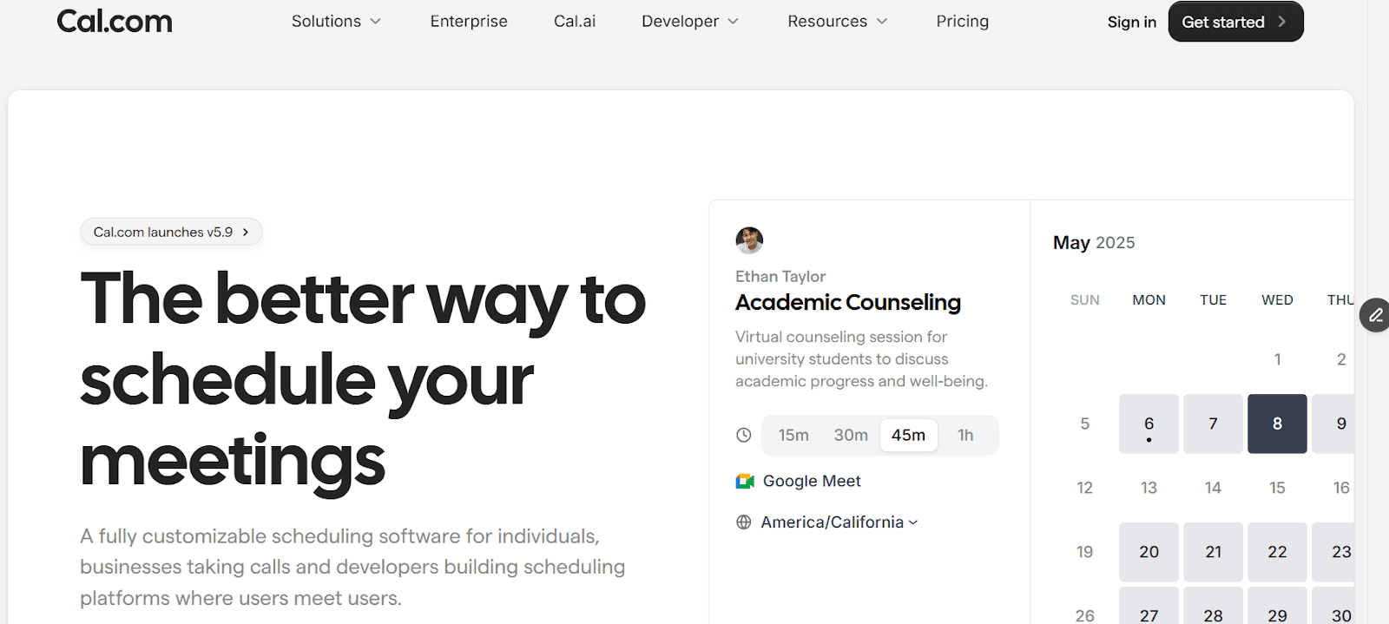The image size is (1389, 624).
Task: Open the timezone globe icon
Action: pos(744,522)
